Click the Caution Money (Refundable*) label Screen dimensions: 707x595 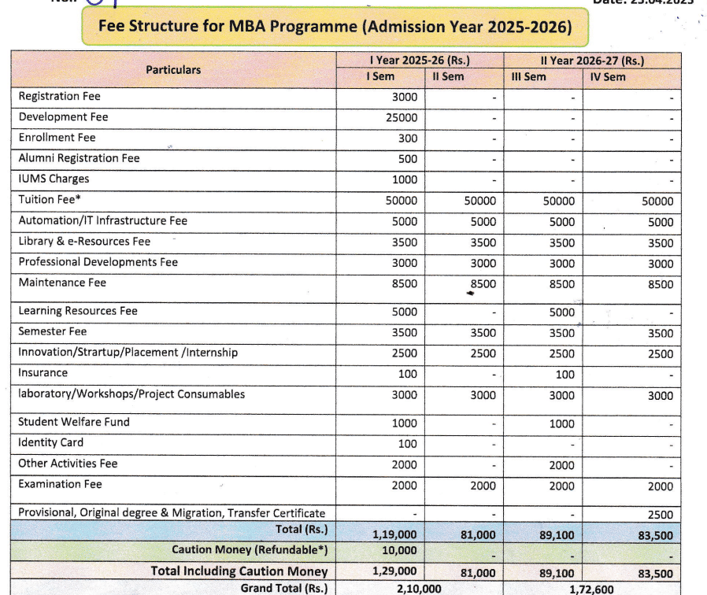250,550
